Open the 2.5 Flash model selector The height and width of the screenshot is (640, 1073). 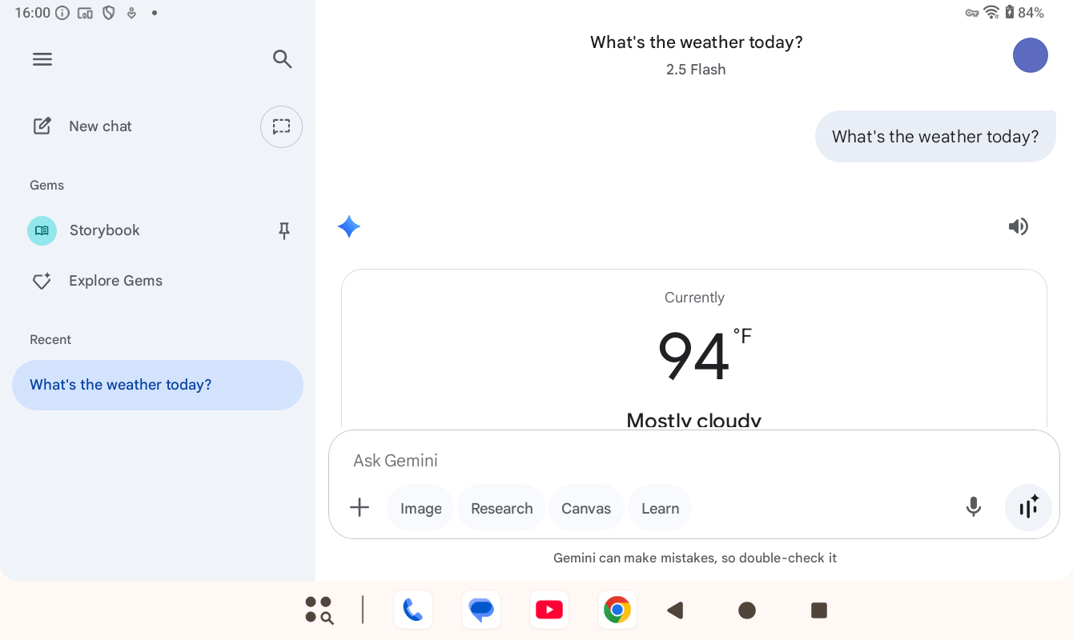(696, 70)
